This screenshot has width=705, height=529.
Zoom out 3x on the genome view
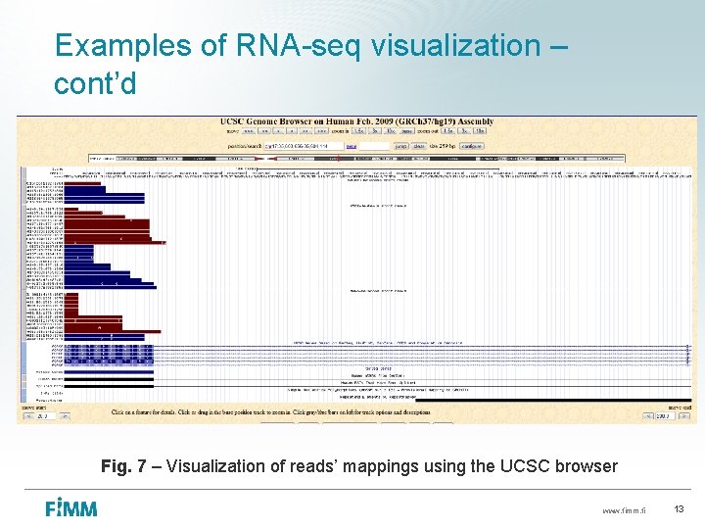[x=464, y=131]
